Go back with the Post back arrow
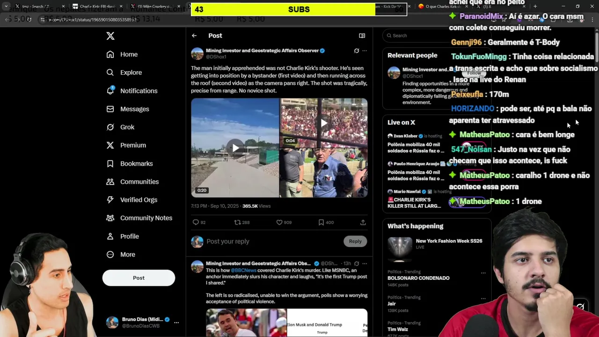599x337 pixels. (x=194, y=36)
